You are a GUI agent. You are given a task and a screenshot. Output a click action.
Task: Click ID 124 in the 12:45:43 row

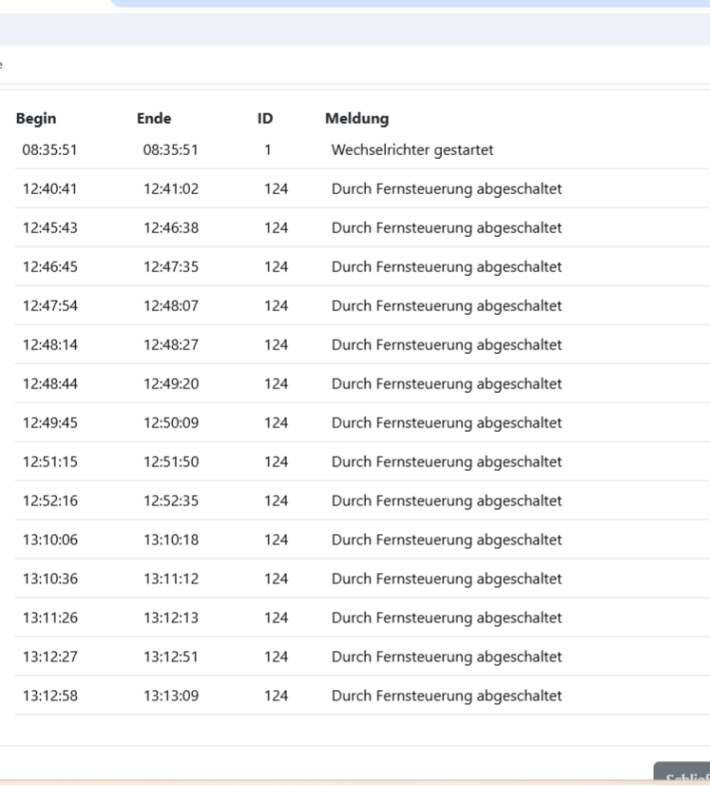pyautogui.click(x=276, y=228)
